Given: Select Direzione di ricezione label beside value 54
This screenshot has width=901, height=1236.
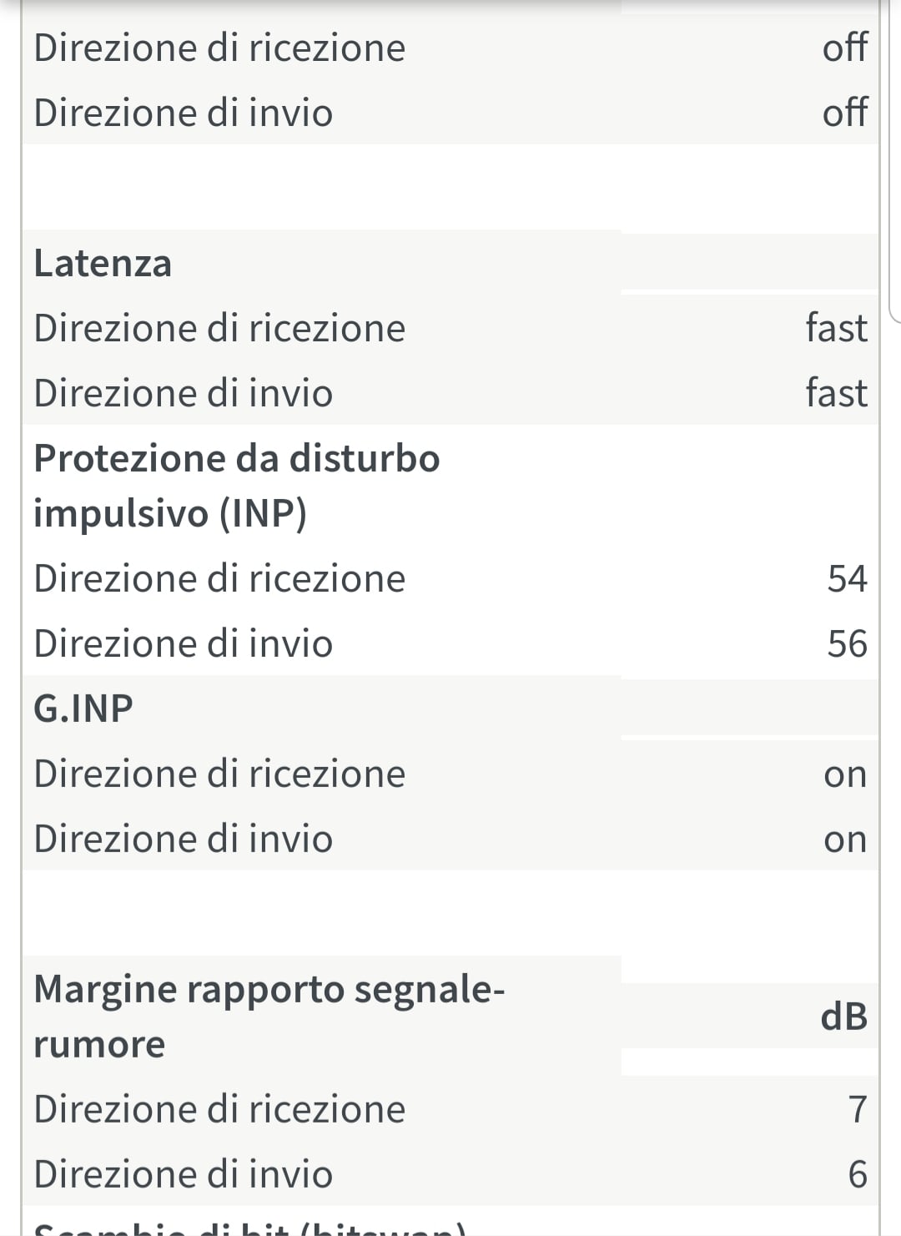Looking at the screenshot, I should point(219,578).
